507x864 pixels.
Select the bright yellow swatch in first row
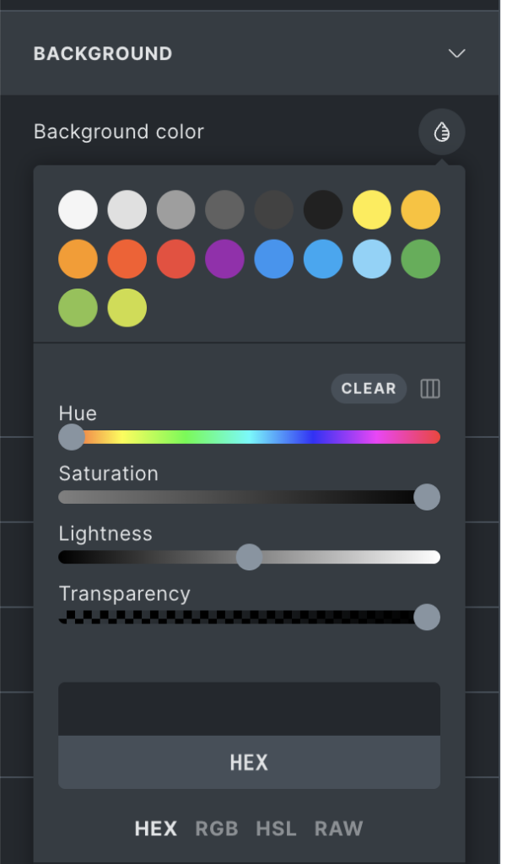(371, 210)
